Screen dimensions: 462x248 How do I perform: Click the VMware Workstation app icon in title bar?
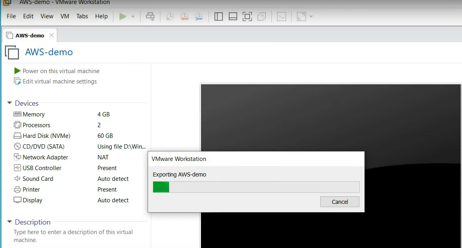click(x=7, y=3)
